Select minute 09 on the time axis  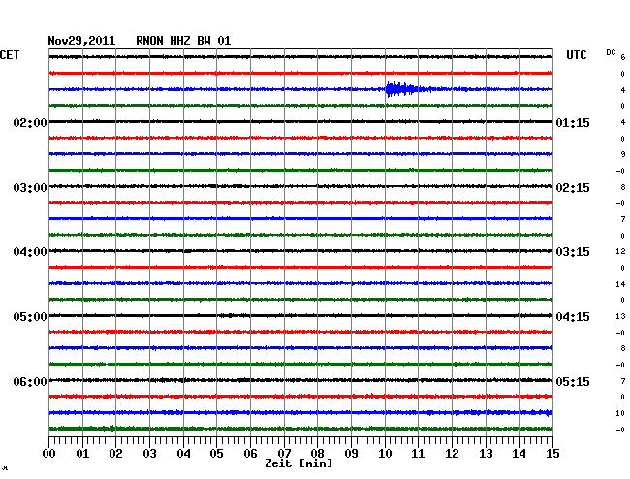pyautogui.click(x=351, y=453)
